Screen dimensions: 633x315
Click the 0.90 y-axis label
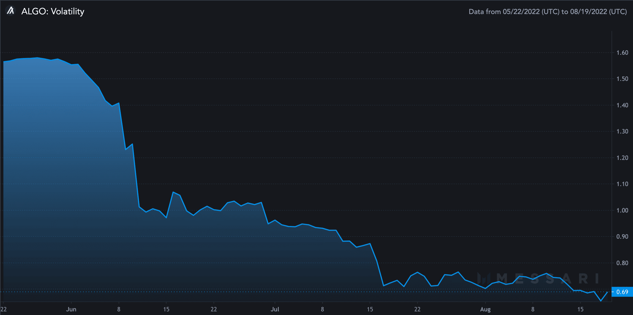(622, 237)
